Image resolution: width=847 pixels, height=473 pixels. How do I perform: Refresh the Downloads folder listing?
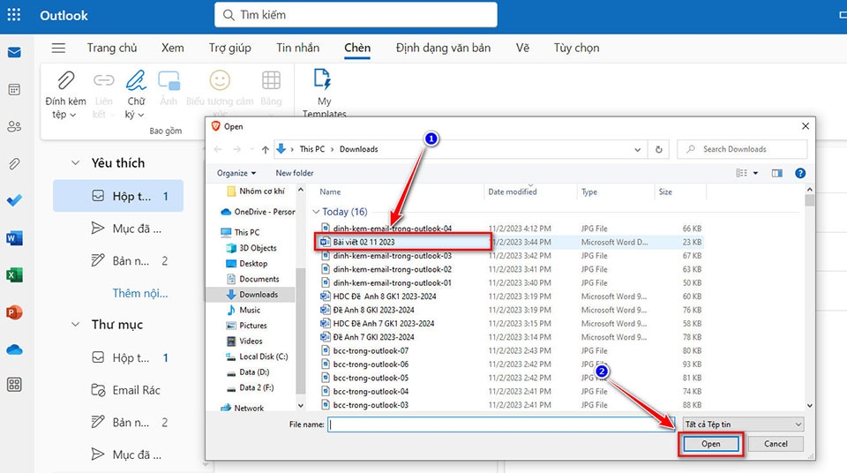pyautogui.click(x=658, y=149)
